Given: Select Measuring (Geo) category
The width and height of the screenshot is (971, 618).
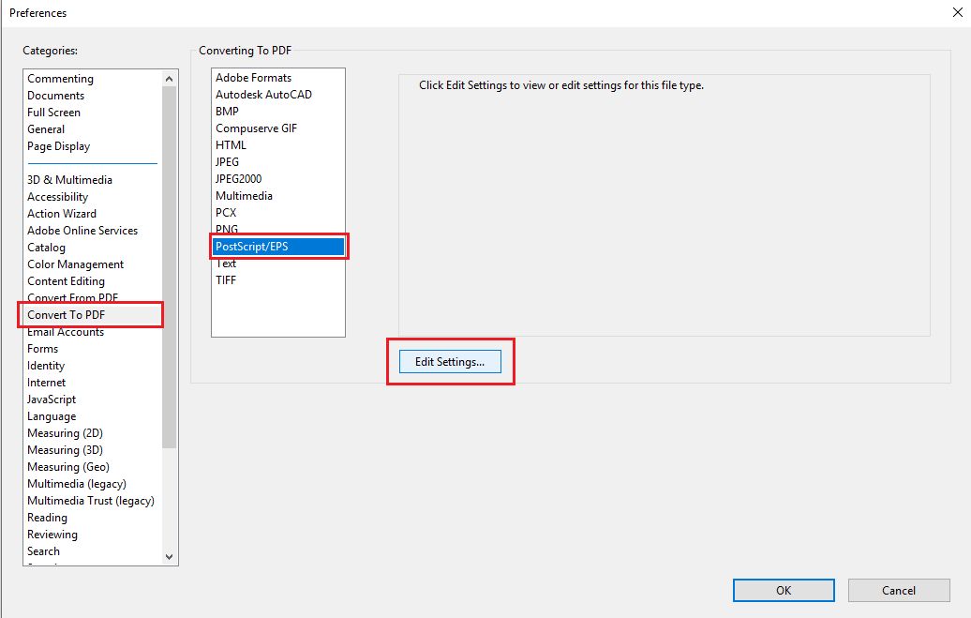Looking at the screenshot, I should 68,467.
